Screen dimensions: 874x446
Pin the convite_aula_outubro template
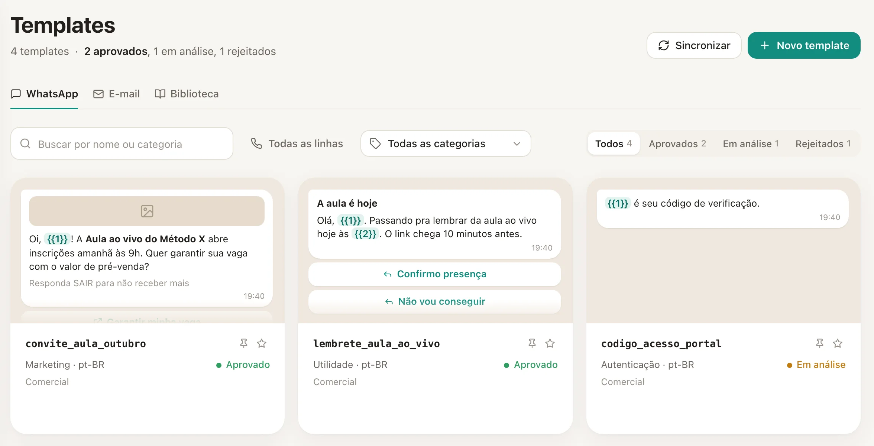pyautogui.click(x=244, y=343)
